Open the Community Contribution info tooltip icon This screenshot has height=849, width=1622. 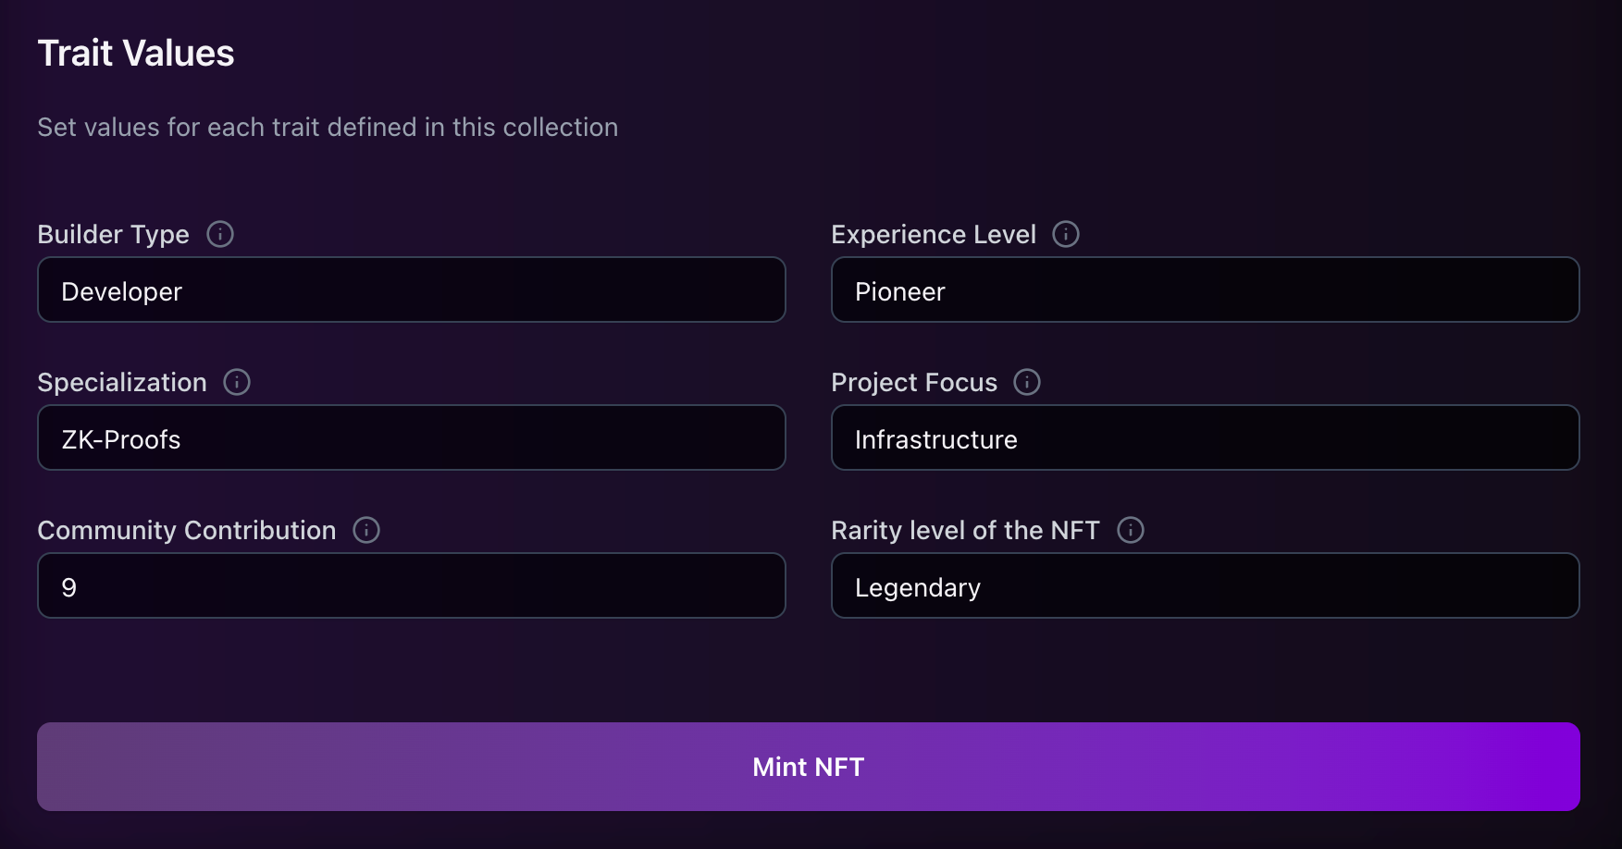[366, 530]
